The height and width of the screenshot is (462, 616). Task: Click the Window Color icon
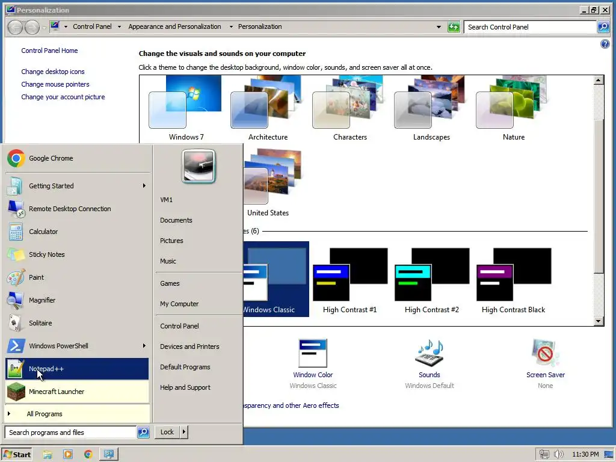tap(313, 353)
